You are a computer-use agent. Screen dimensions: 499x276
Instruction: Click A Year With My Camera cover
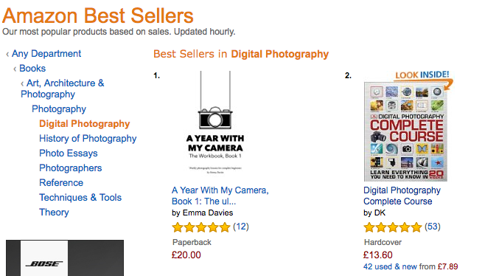[x=215, y=123]
